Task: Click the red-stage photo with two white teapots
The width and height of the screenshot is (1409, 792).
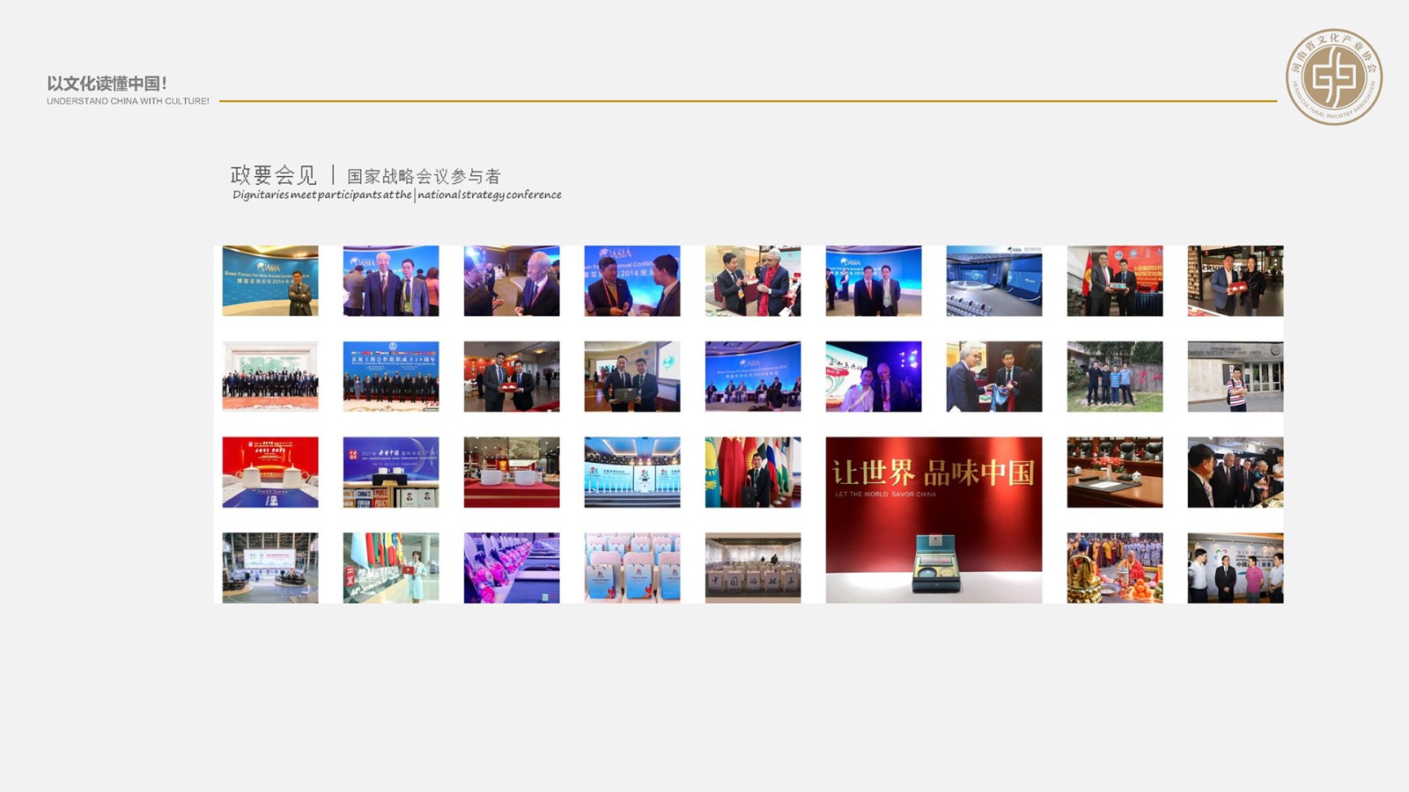Action: 270,473
